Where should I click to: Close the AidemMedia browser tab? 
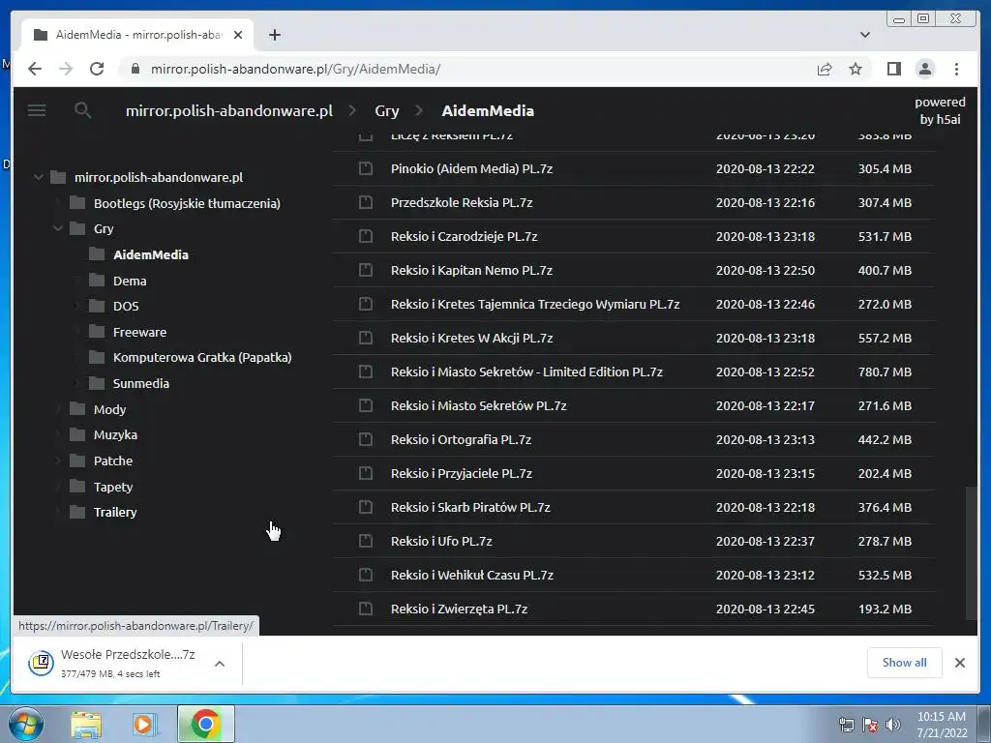238,36
